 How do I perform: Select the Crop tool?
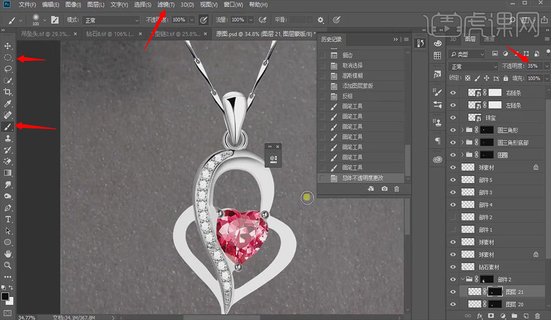[x=8, y=92]
